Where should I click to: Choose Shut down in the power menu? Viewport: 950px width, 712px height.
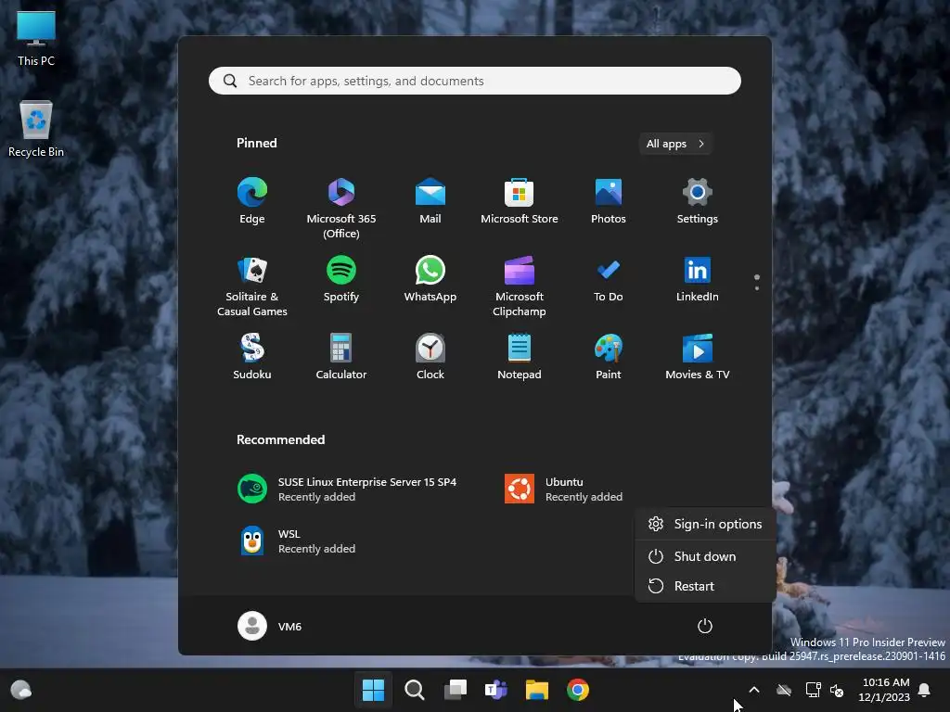click(705, 556)
